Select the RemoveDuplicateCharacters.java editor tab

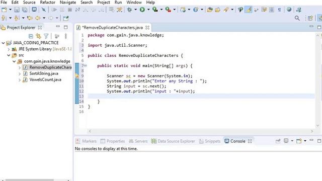pyautogui.click(x=112, y=28)
